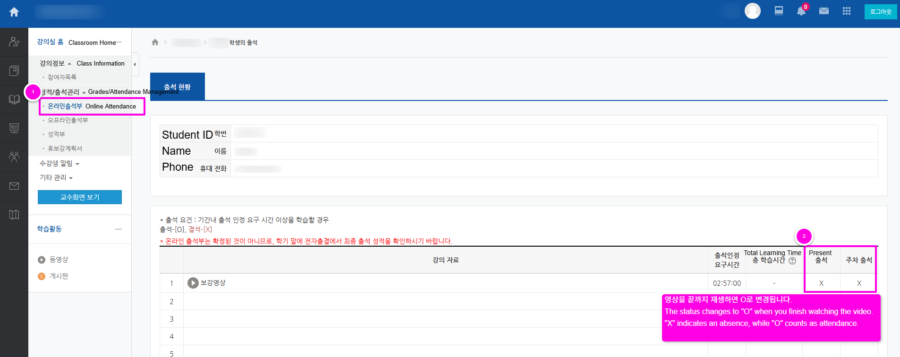The width and height of the screenshot is (900, 357).
Task: Click the bookmark book icon in left rail
Action: (x=14, y=71)
